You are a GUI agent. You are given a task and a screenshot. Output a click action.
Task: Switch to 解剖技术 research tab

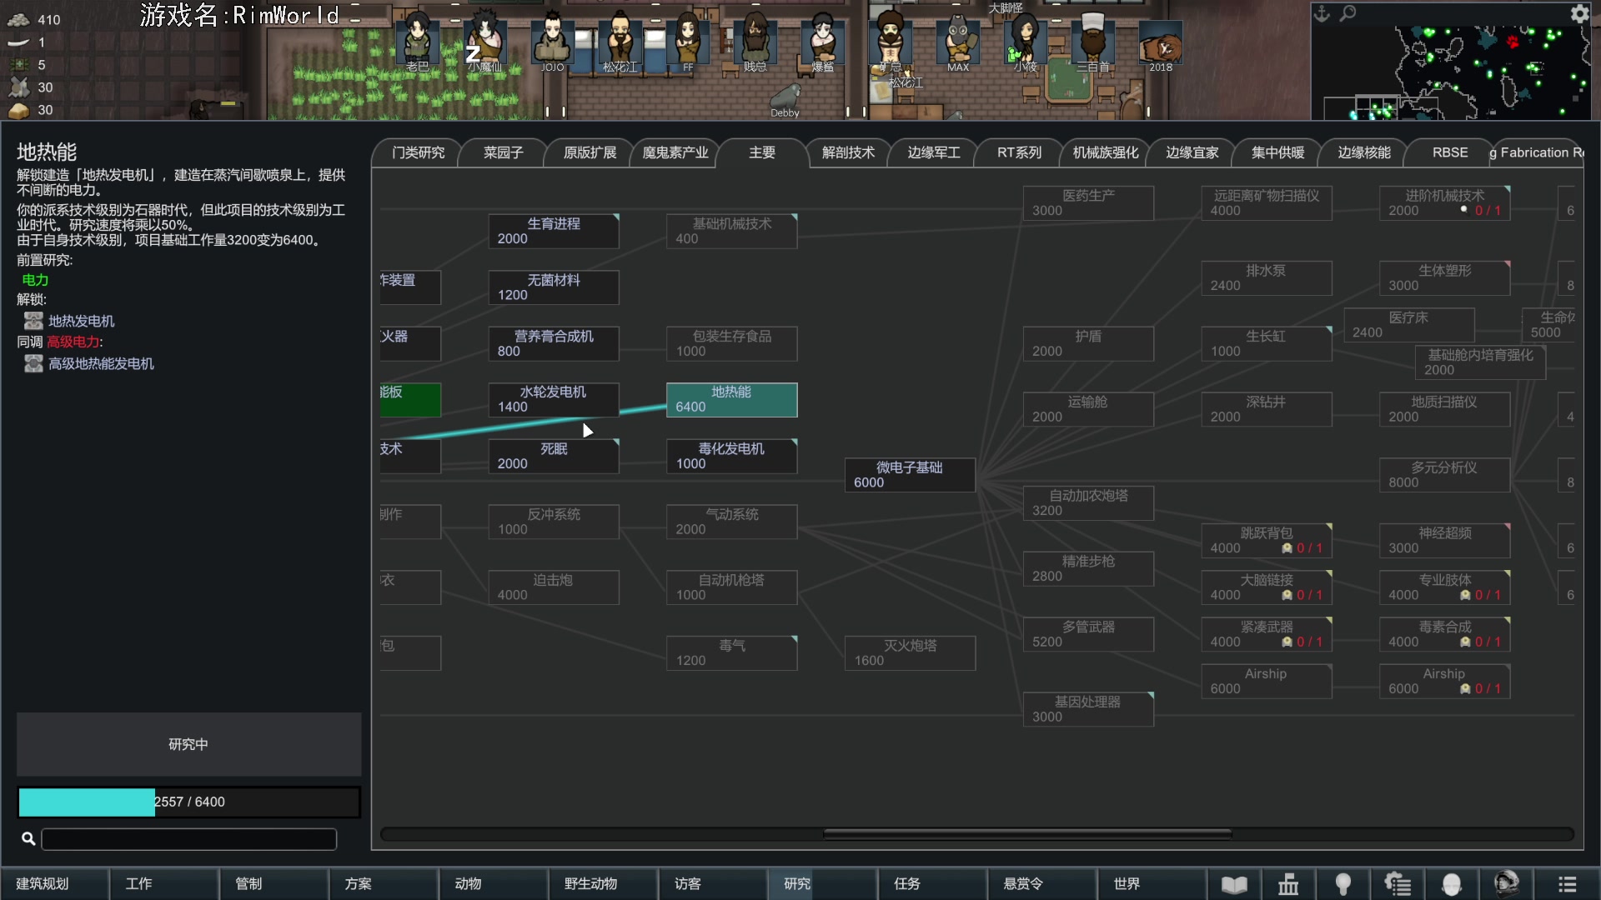[848, 152]
